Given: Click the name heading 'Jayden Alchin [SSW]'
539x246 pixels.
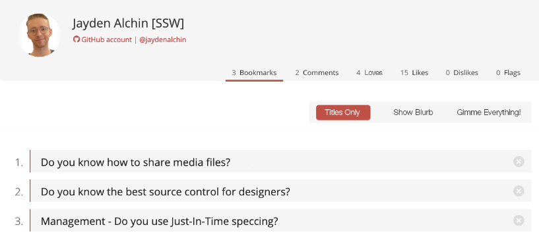Looking at the screenshot, I should pos(128,24).
